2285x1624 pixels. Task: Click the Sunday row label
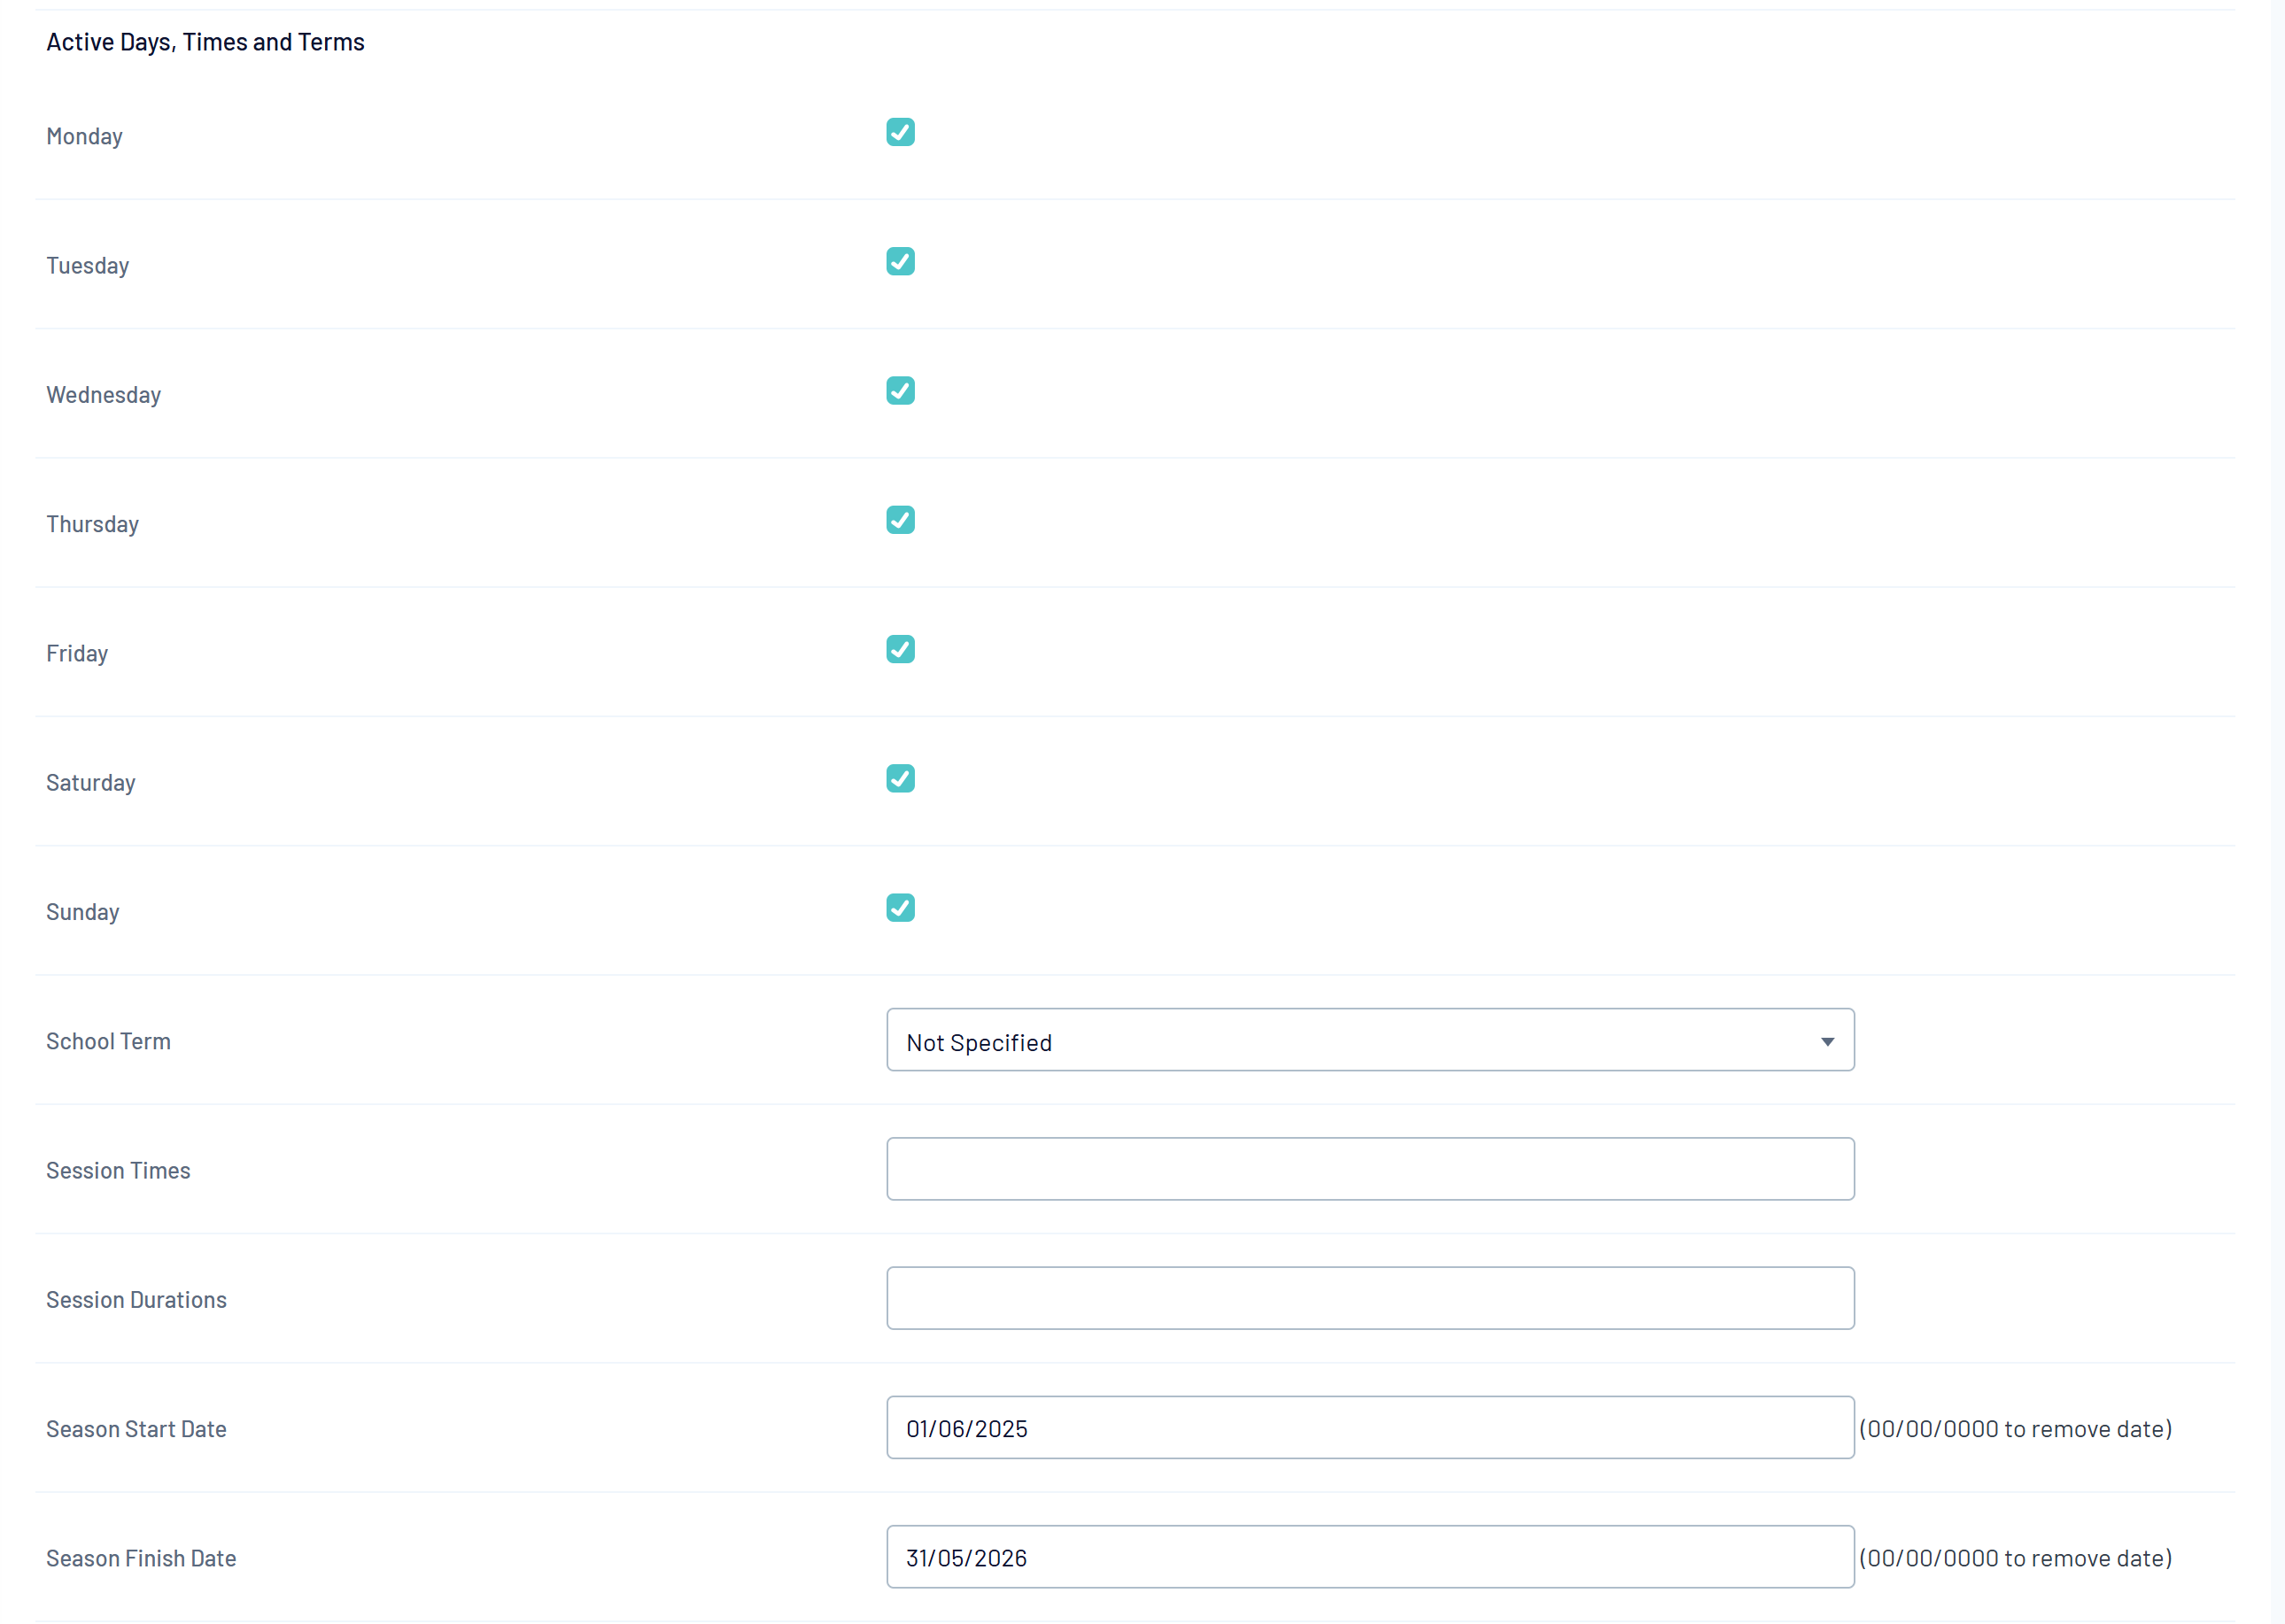(82, 912)
